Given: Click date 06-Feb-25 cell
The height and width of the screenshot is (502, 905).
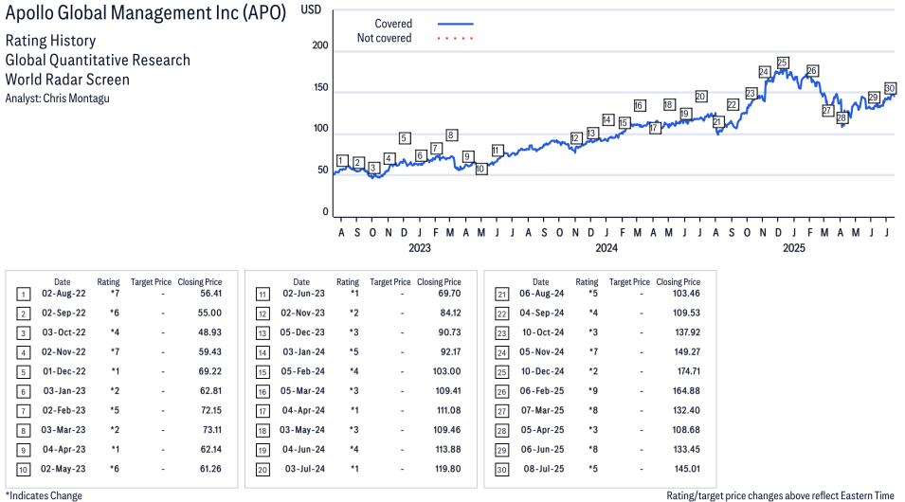Looking at the screenshot, I should pyautogui.click(x=542, y=390).
